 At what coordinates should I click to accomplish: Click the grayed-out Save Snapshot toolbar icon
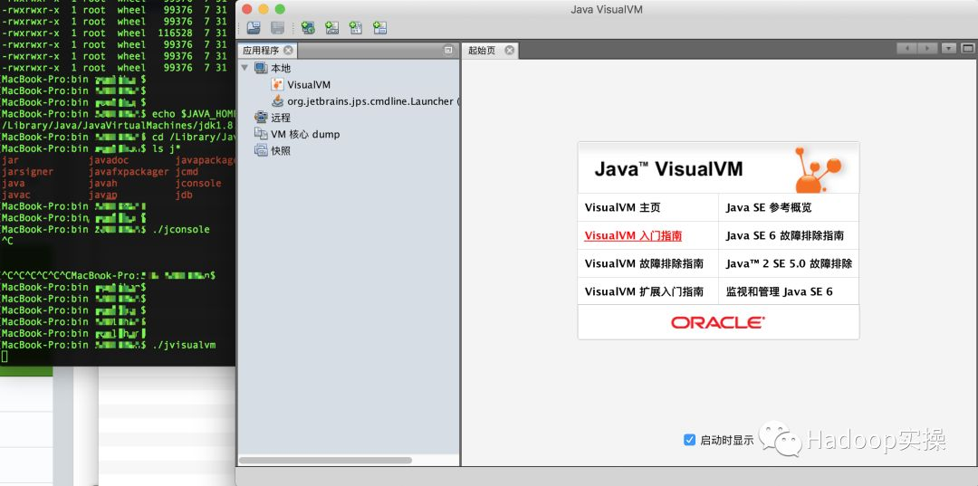(278, 27)
